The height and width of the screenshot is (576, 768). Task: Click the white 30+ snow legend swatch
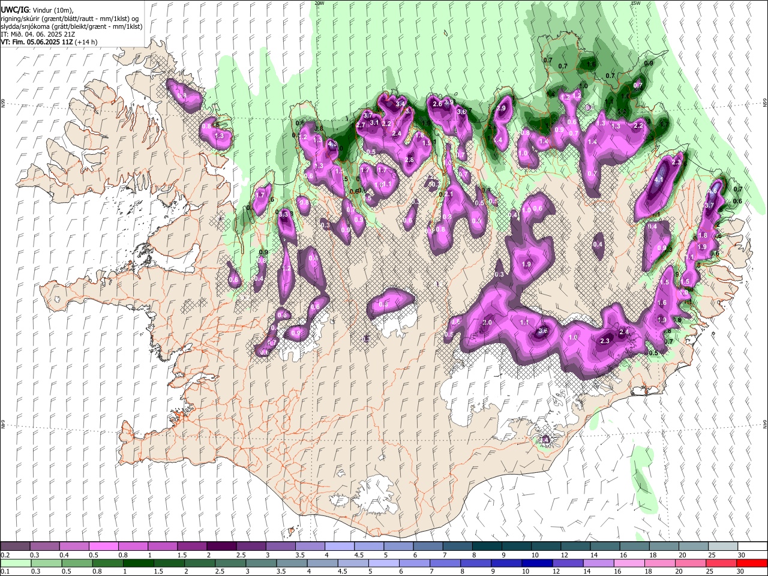752,547
